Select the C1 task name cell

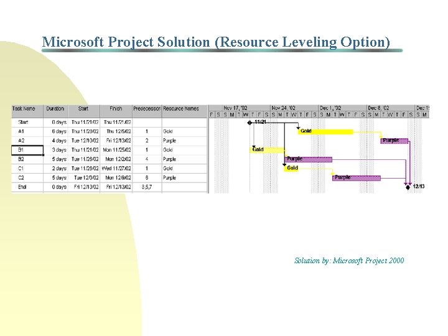tap(27, 169)
